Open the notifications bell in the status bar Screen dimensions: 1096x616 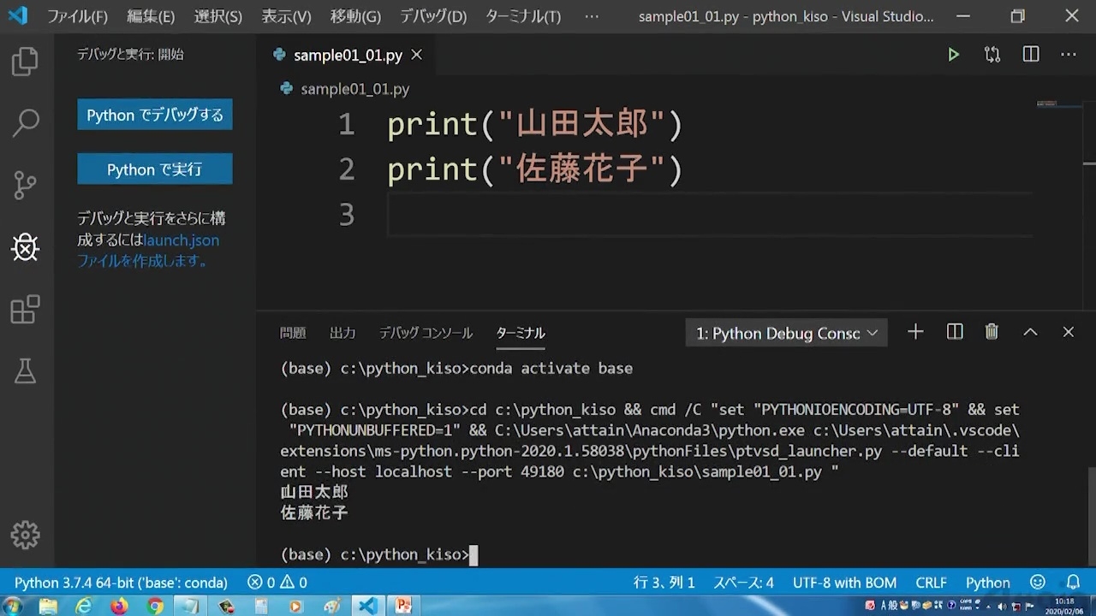click(x=1074, y=582)
